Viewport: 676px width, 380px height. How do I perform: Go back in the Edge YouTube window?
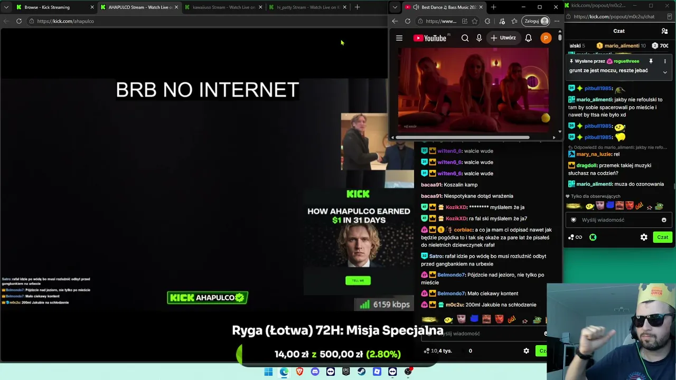click(x=395, y=21)
